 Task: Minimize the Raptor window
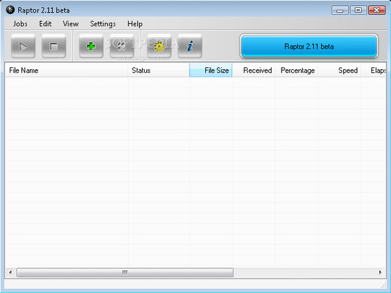340,10
